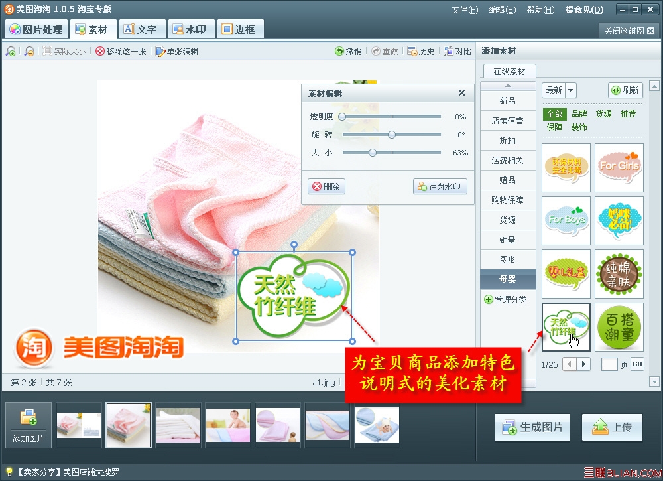Open 历史 history panel
Viewport: 663px width, 481px height.
pos(421,51)
